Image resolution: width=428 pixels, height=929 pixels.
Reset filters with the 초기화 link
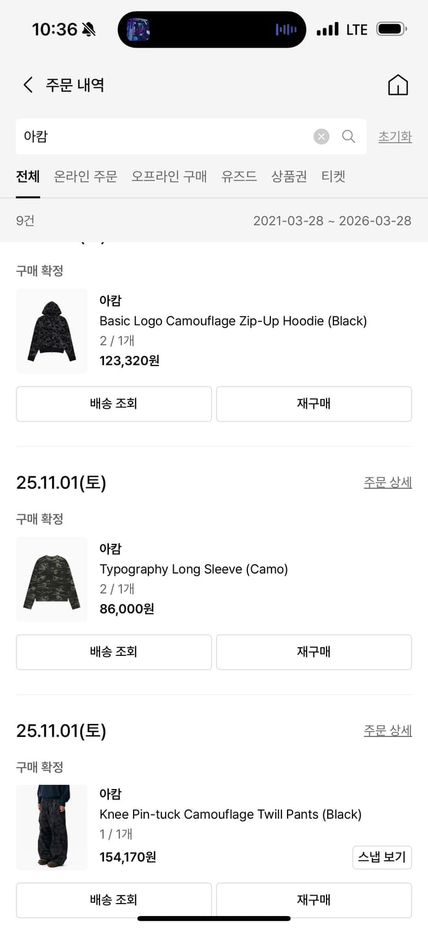click(395, 137)
